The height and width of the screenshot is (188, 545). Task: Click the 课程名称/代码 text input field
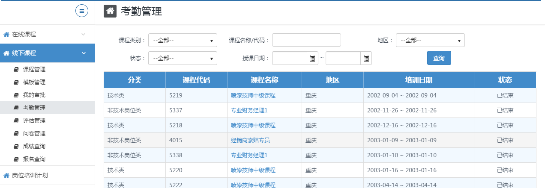[x=306, y=40]
